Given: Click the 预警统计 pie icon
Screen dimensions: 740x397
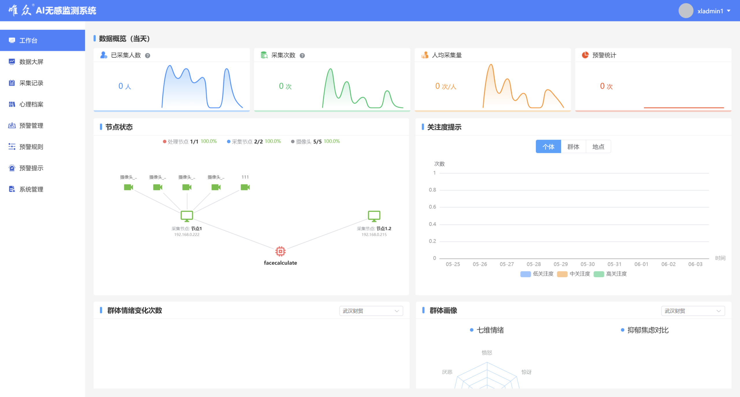Looking at the screenshot, I should click(x=585, y=55).
